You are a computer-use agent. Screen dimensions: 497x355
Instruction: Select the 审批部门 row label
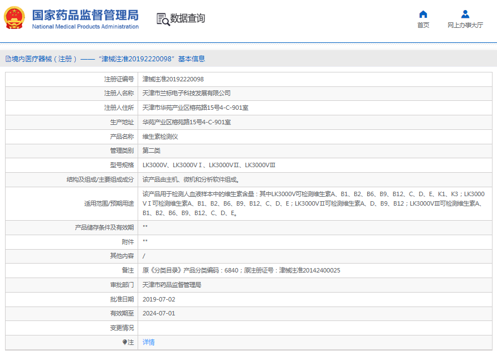(x=122, y=285)
